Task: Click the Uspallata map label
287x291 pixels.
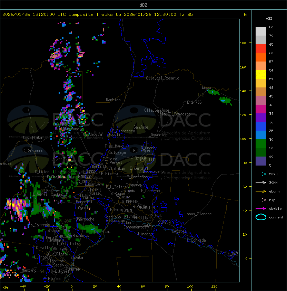Action: coord(32,138)
